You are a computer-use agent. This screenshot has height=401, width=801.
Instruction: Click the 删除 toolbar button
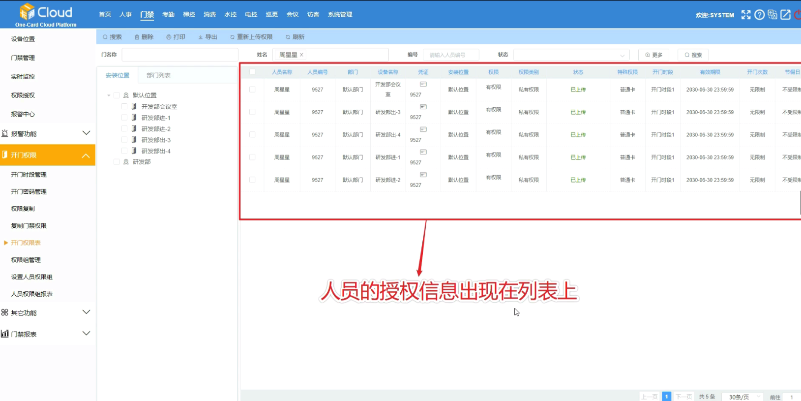click(144, 37)
